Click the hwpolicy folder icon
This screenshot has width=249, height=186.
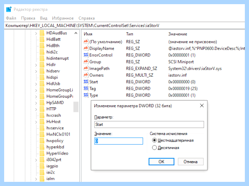42,141
